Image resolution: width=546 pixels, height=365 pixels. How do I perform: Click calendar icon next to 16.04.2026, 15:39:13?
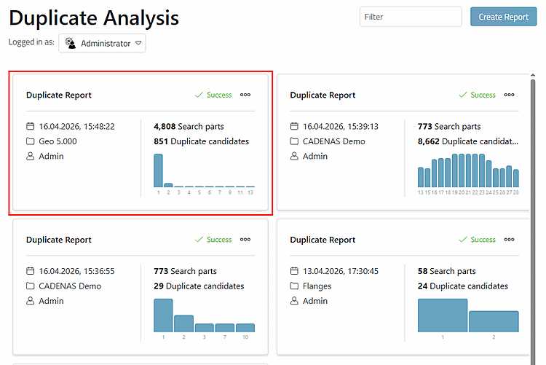294,126
